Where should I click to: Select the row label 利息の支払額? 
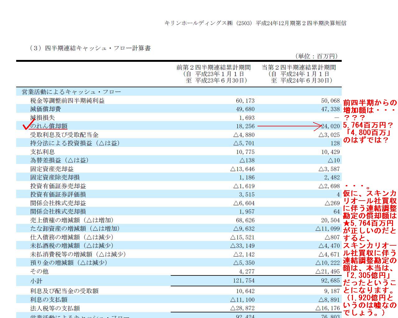point(49,300)
